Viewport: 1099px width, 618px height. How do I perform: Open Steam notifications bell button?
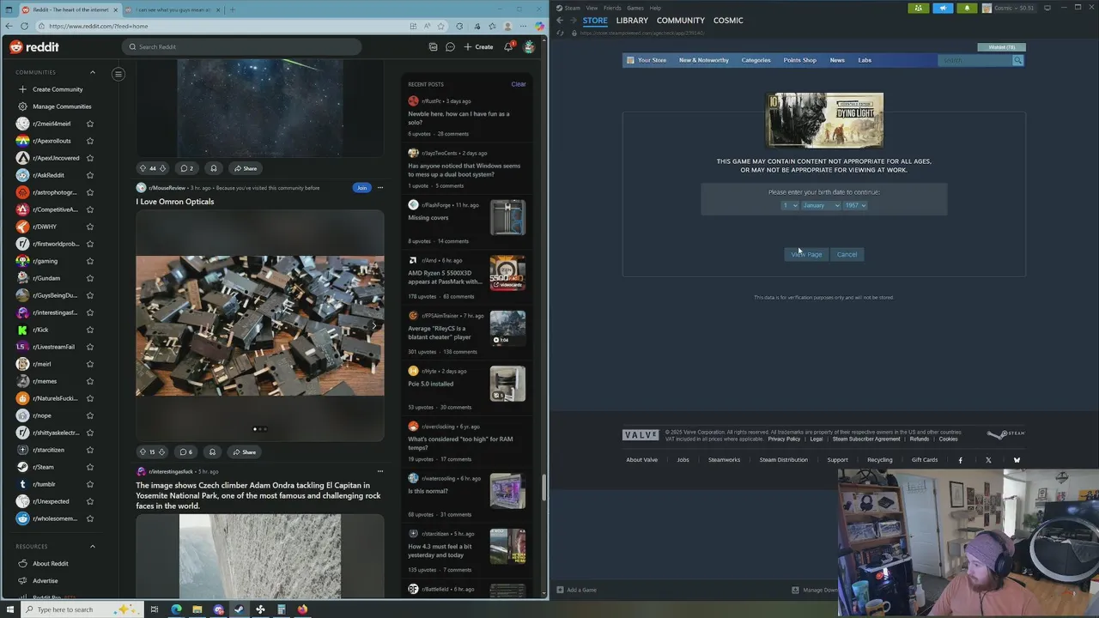click(967, 8)
